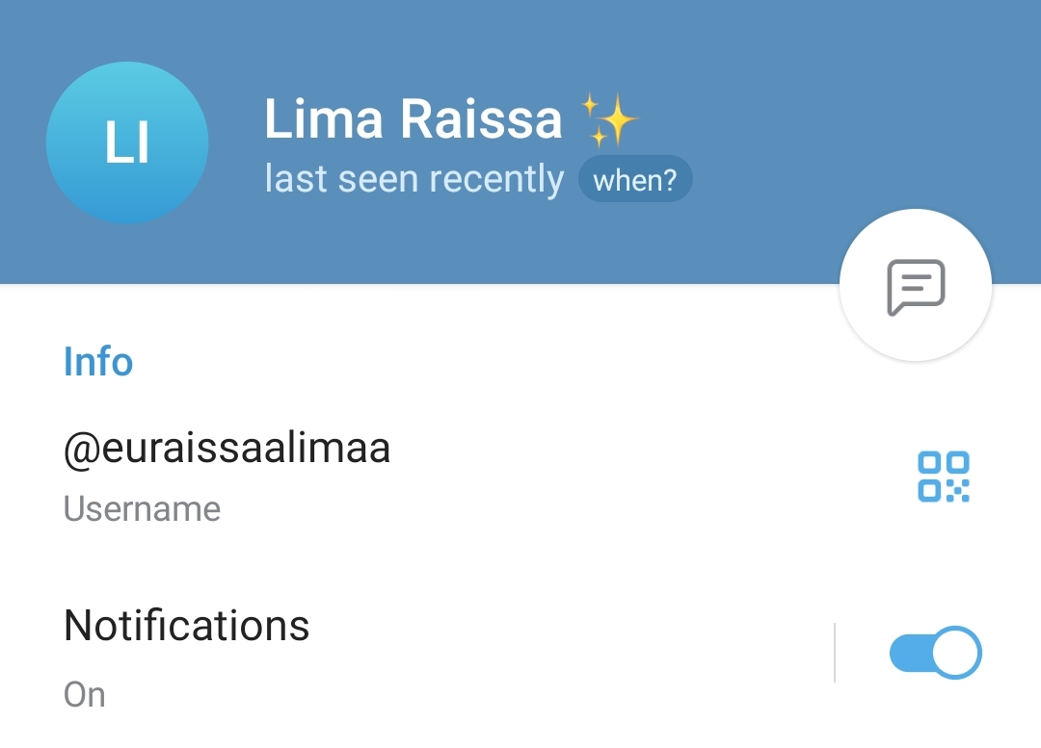Click the white knob of the Notifications switch
The height and width of the screenshot is (748, 1041).
(x=957, y=653)
